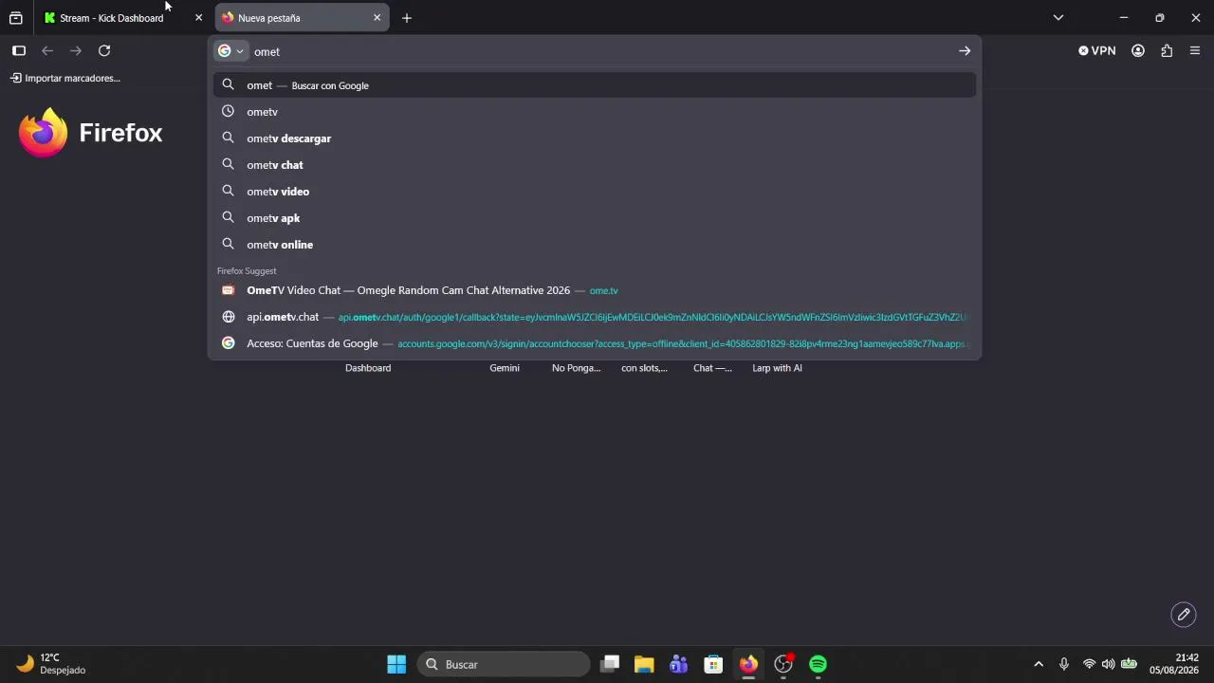Click the battery tray icon
This screenshot has height=683, width=1214.
1129,664
